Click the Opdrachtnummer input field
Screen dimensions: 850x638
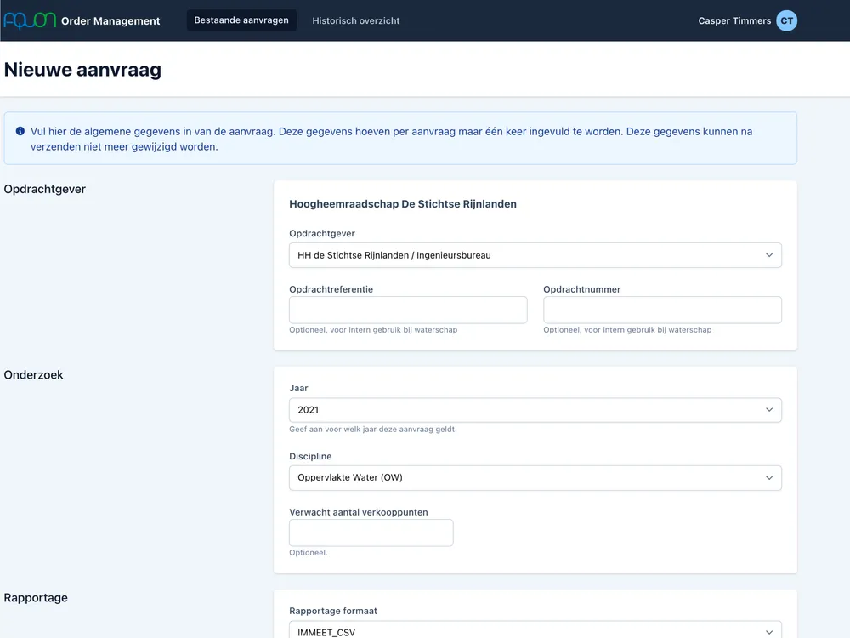tap(662, 310)
